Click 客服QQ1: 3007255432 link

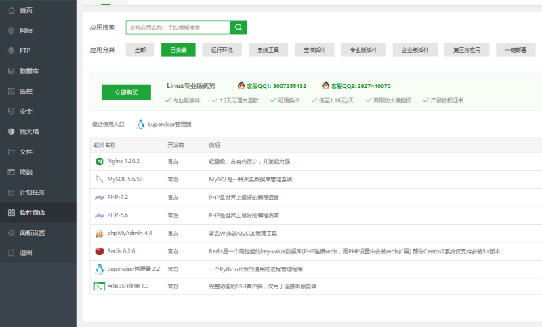(x=276, y=86)
